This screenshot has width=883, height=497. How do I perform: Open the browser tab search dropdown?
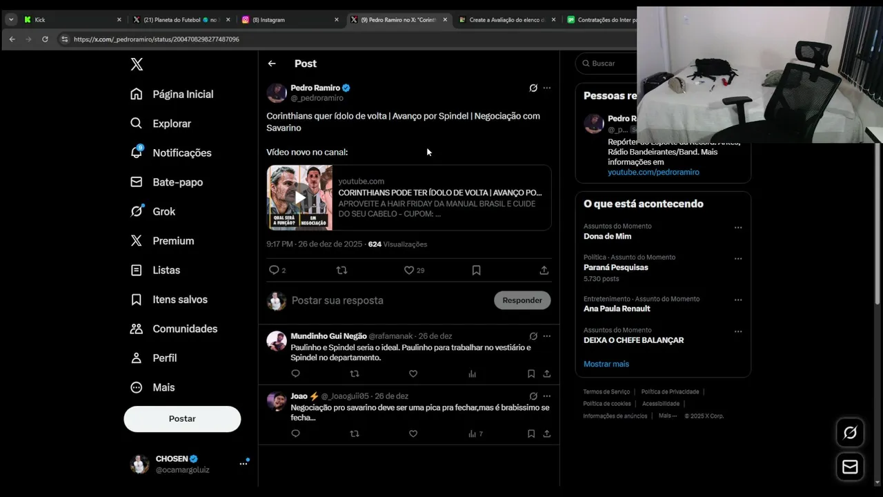click(11, 19)
